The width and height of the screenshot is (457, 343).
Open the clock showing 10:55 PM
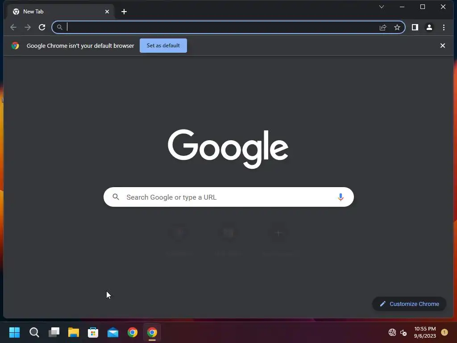[425, 332]
